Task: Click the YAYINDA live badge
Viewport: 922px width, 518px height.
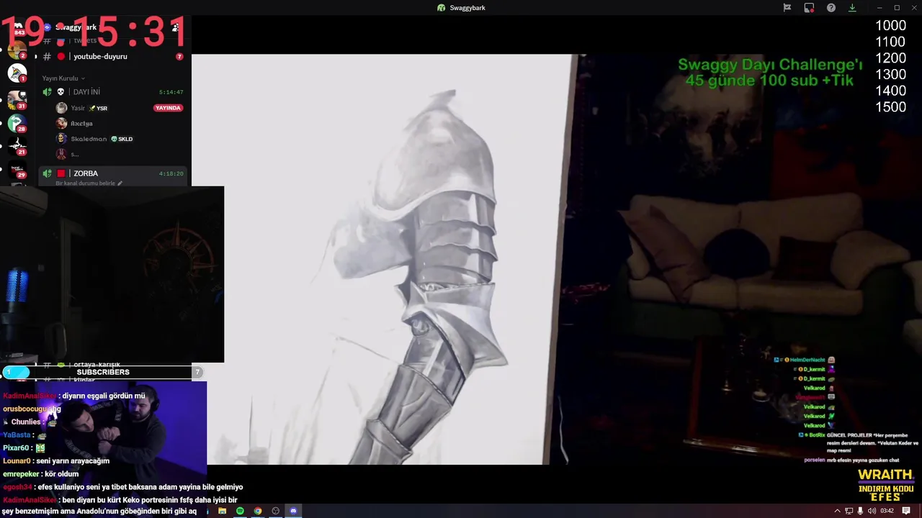Action: [168, 108]
